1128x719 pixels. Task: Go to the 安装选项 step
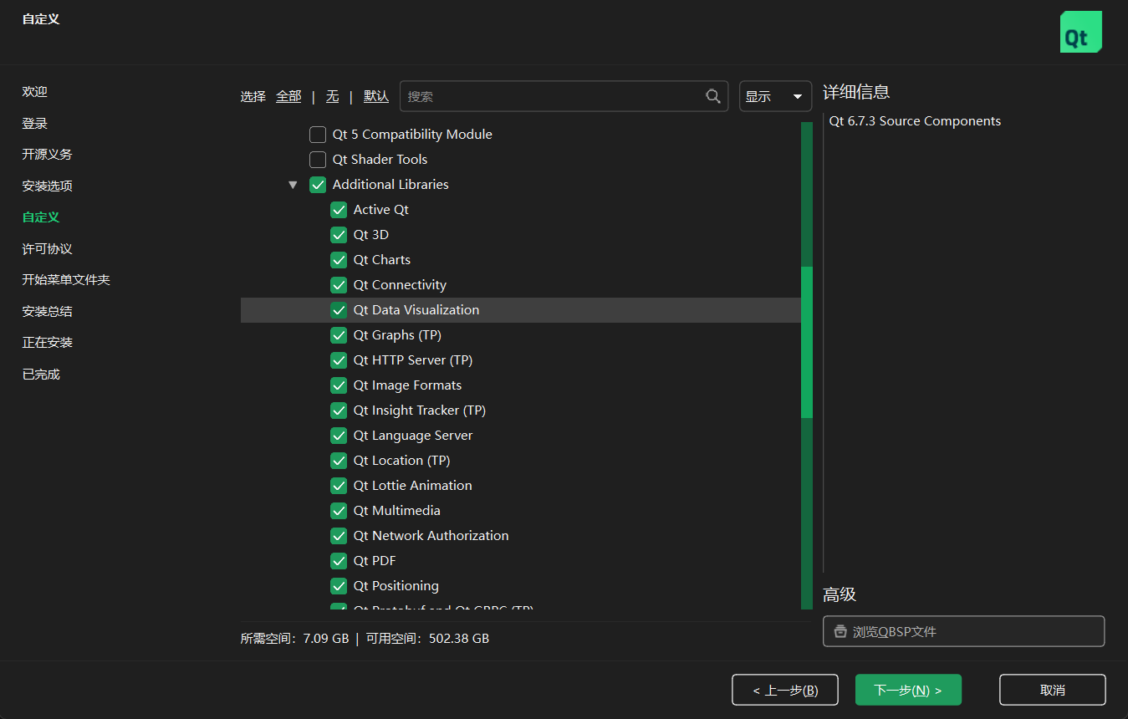coord(48,186)
